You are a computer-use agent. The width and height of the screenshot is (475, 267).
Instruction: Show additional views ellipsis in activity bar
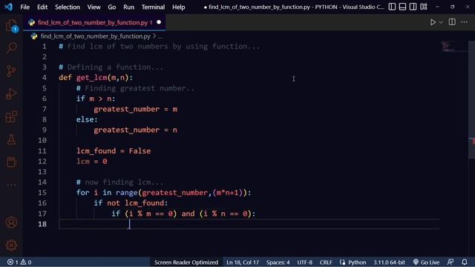(x=12, y=185)
